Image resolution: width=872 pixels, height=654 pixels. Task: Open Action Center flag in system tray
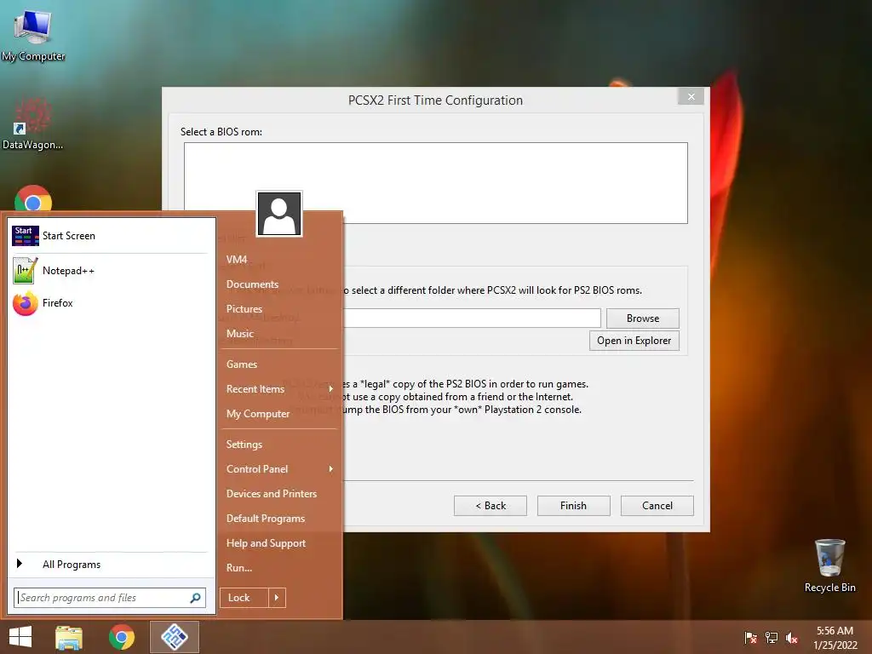coord(750,637)
